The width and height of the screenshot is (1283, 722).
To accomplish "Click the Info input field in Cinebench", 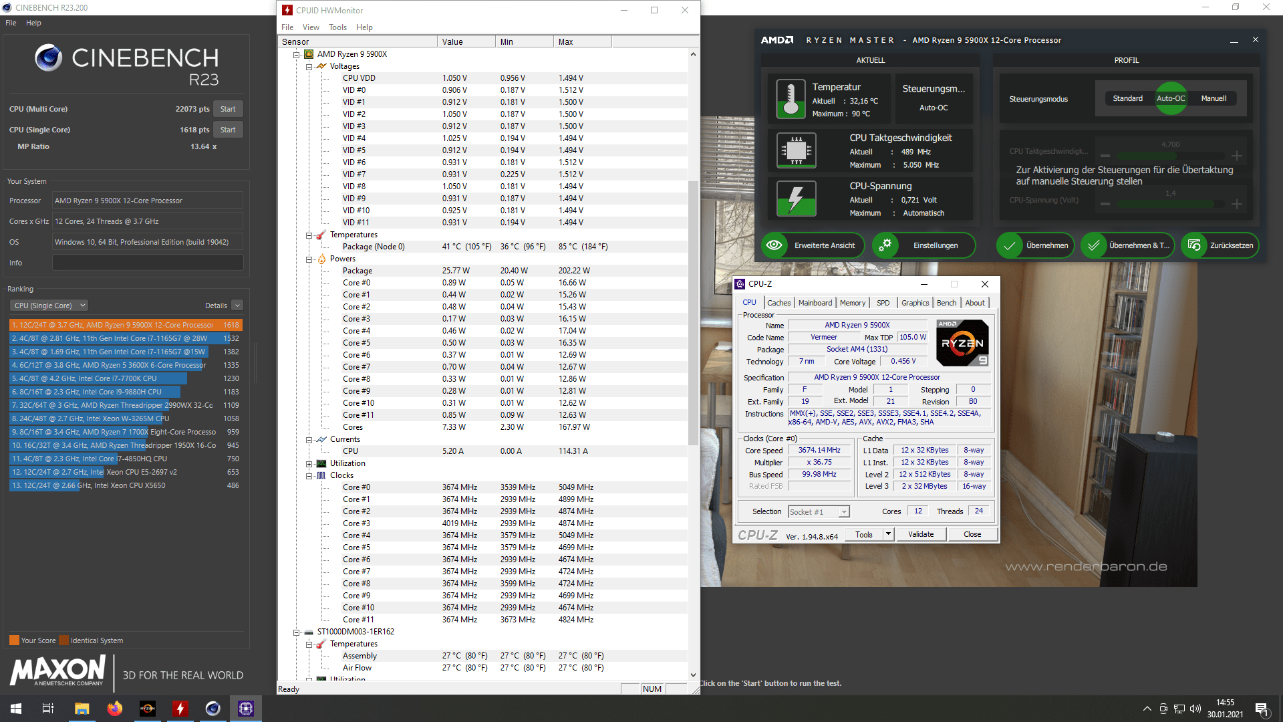I will 148,263.
